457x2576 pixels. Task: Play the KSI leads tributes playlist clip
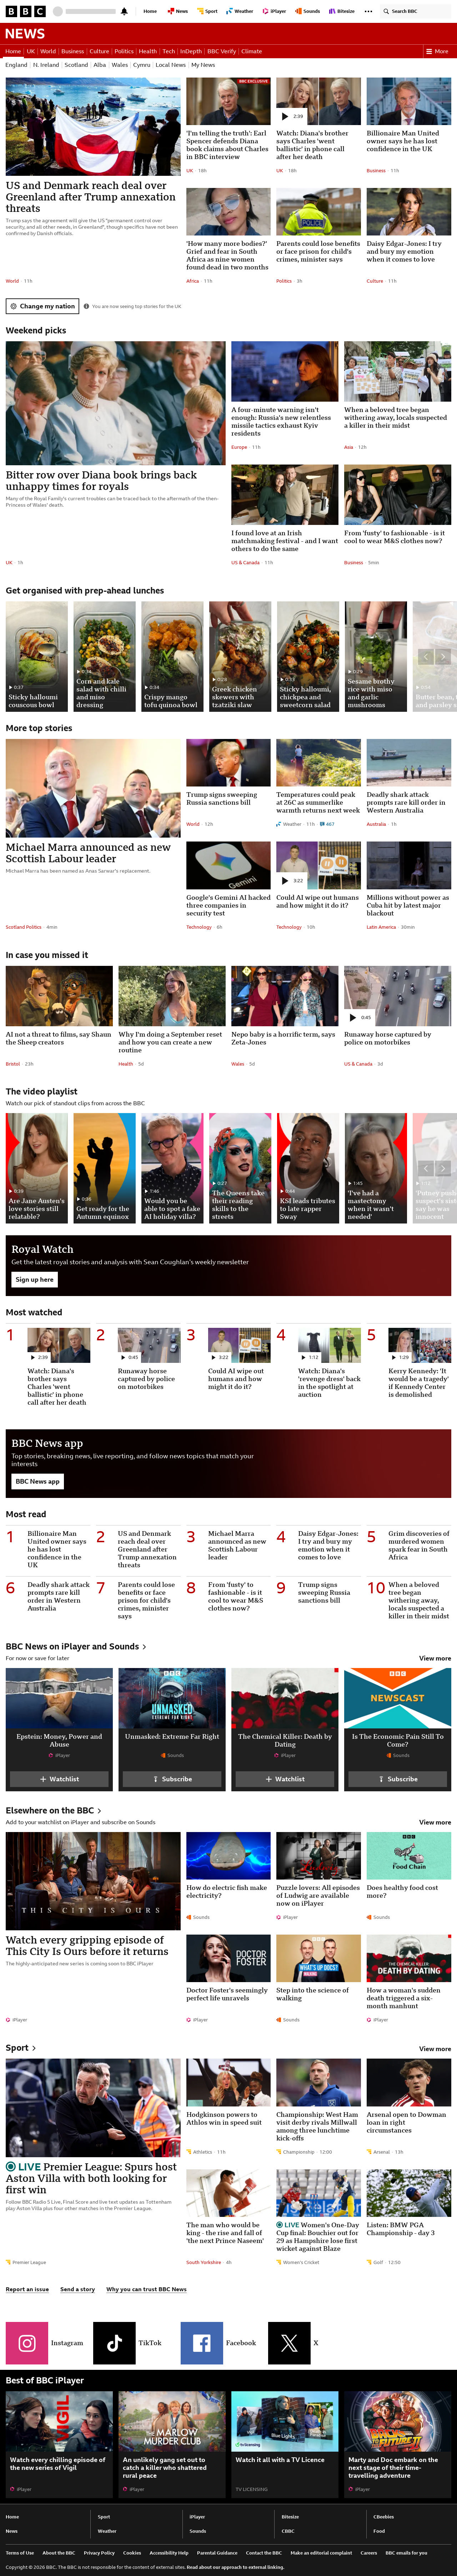tap(308, 1168)
